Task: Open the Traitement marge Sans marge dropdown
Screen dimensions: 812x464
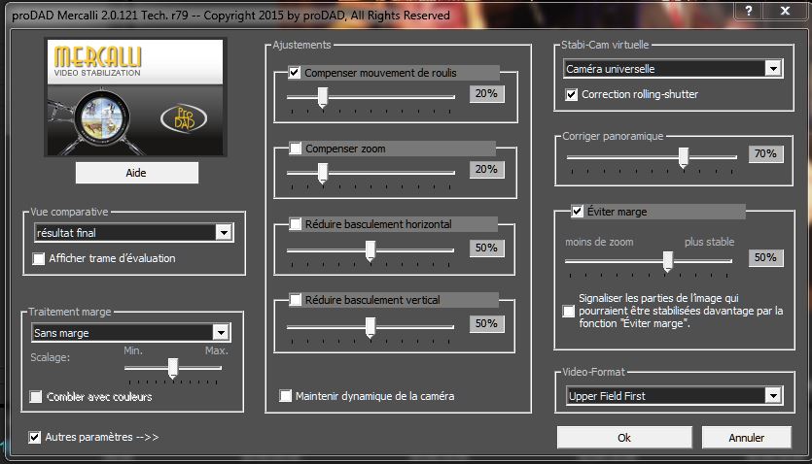Action: 131,333
